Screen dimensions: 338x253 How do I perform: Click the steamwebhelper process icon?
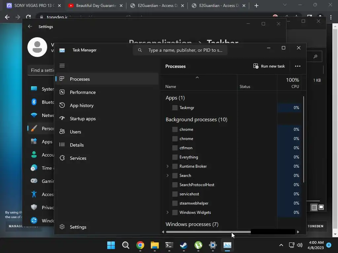point(175,203)
